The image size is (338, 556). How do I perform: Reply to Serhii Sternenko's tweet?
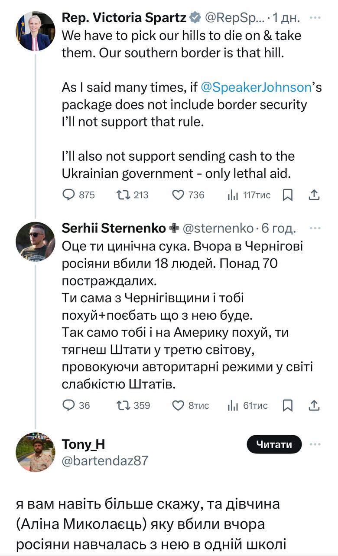coord(69,405)
